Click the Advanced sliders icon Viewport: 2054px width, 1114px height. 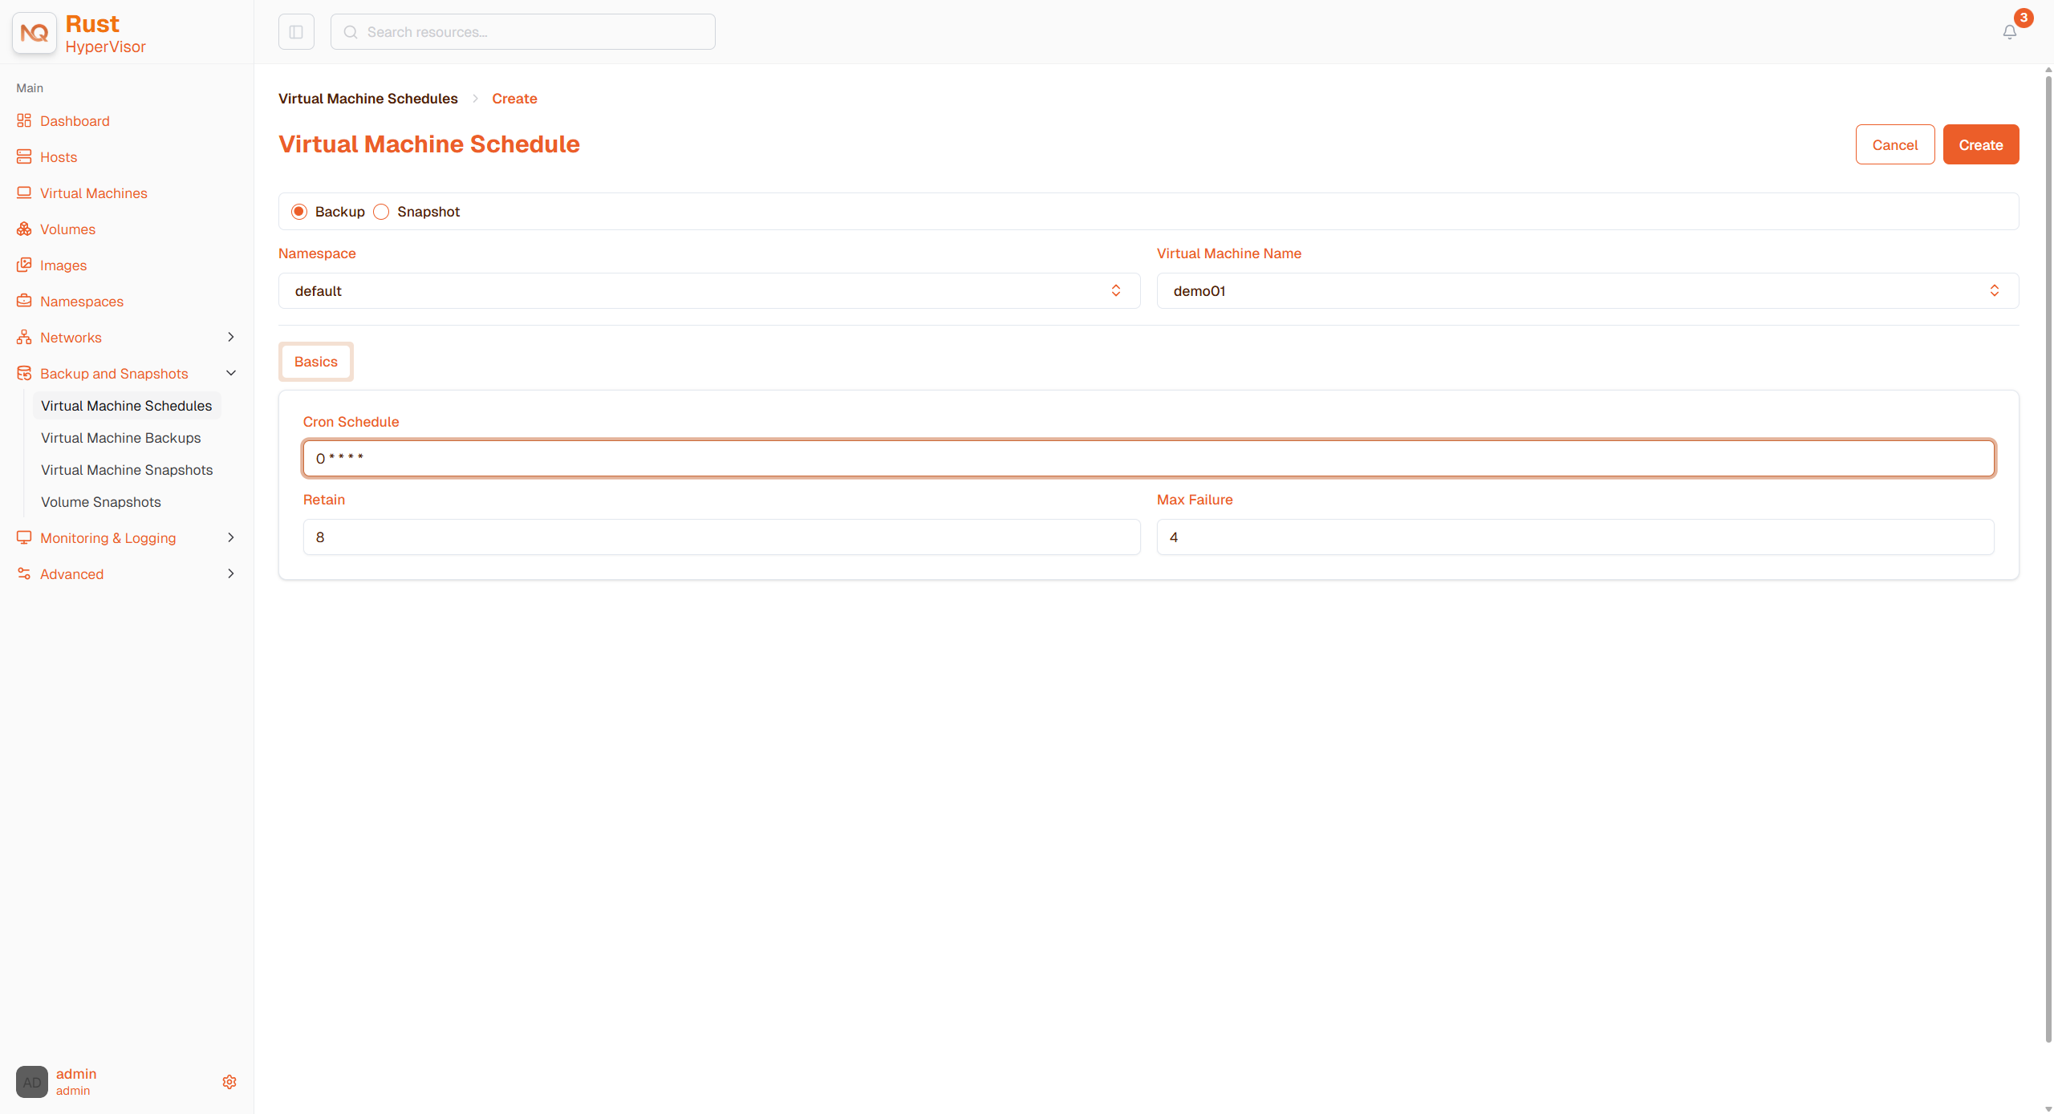point(24,574)
